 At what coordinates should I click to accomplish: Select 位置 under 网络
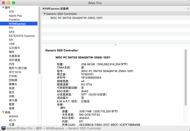click(x=12, y=124)
